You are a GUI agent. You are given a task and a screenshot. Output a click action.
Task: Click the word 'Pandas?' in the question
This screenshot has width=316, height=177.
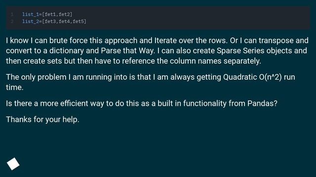click(262, 104)
